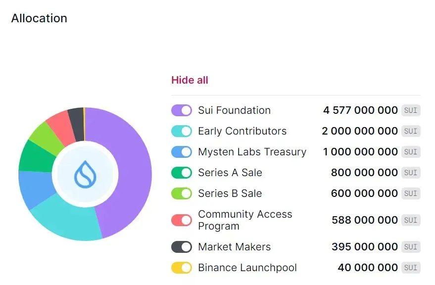435x285 pixels.
Task: Click the Sui droplet logo in chart center
Action: pos(85,174)
